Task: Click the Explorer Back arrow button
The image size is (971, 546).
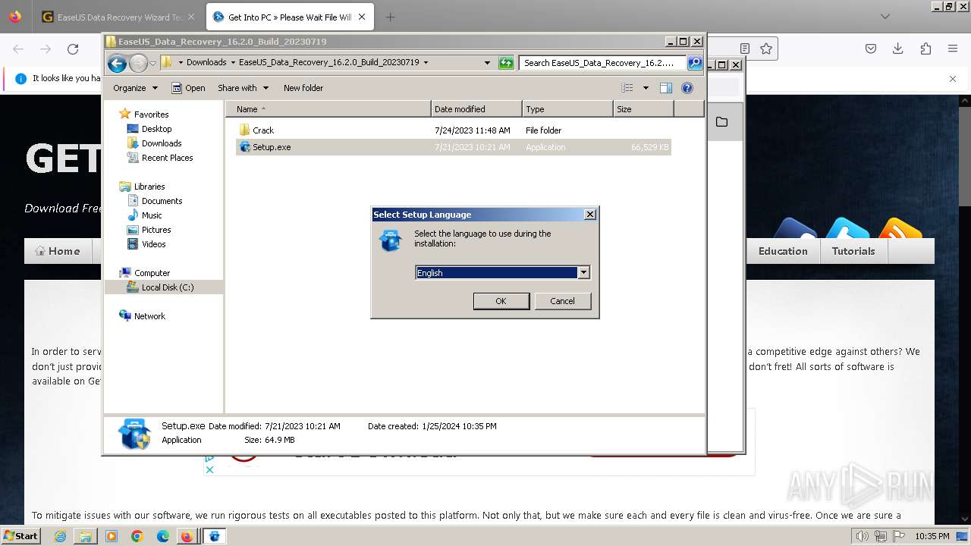Action: (x=117, y=63)
